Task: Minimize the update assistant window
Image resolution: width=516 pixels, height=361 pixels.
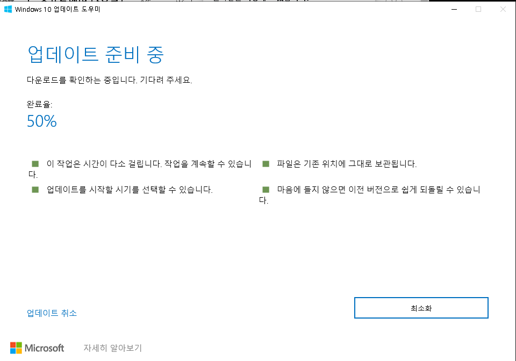Action: pos(454,9)
